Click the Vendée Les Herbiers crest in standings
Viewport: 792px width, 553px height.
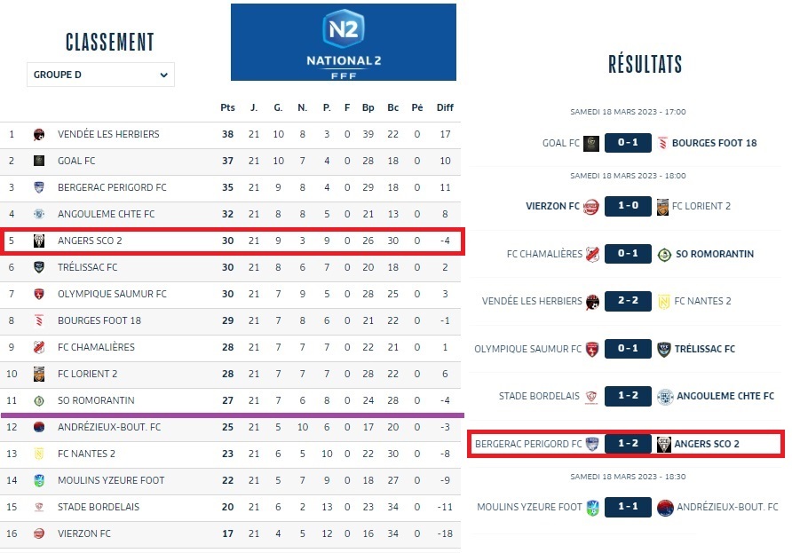pyautogui.click(x=39, y=135)
